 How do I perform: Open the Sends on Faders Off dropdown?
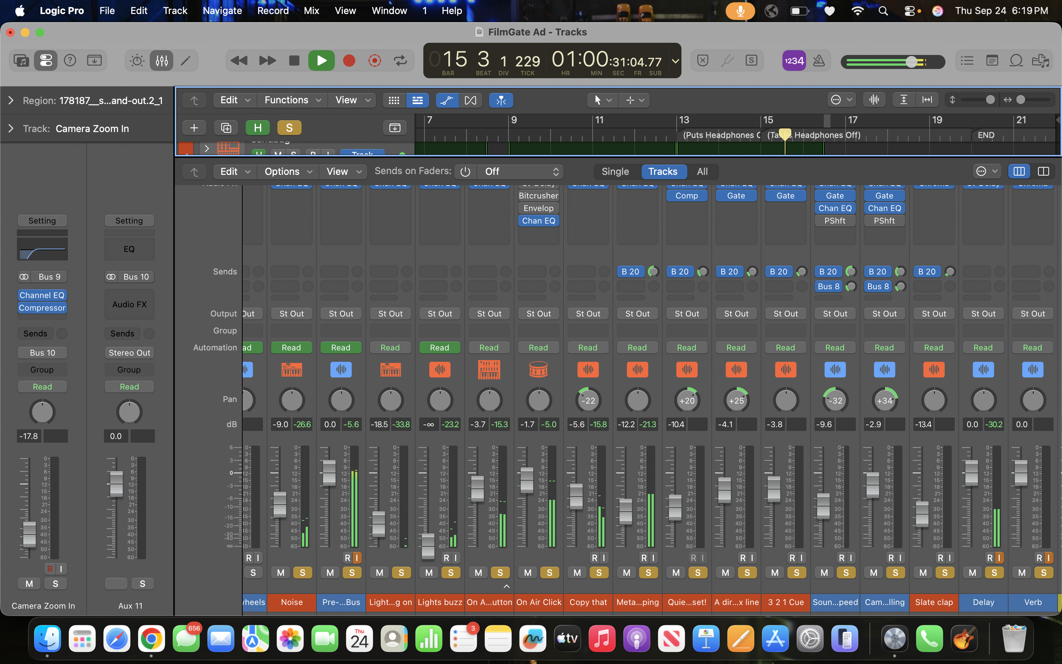pyautogui.click(x=520, y=172)
